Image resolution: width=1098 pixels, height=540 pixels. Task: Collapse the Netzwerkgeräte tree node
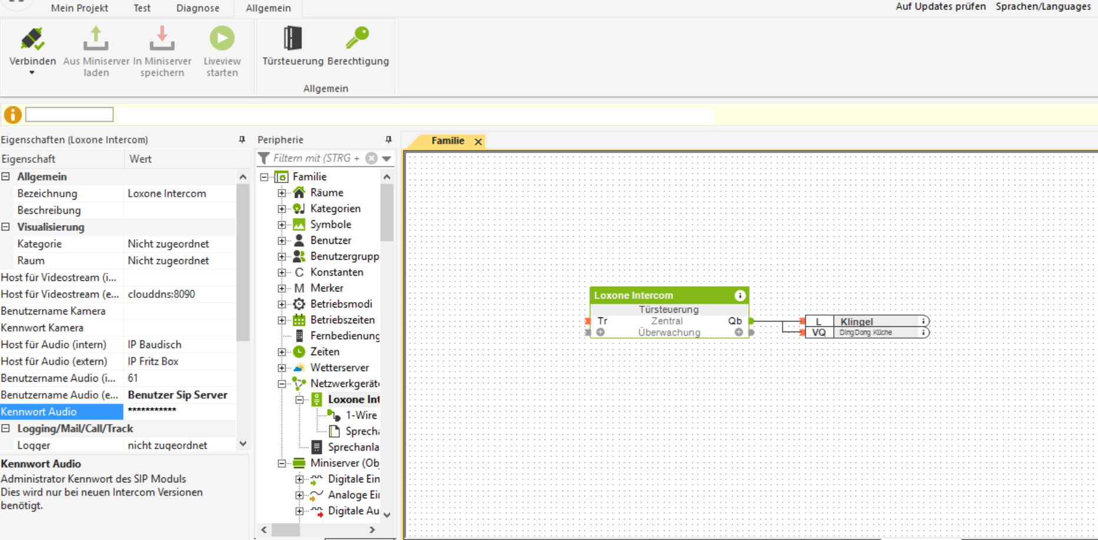[282, 383]
